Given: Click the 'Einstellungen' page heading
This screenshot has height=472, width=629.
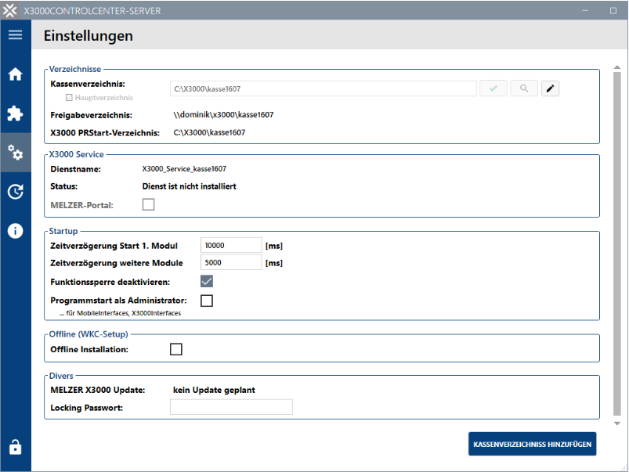Looking at the screenshot, I should click(x=89, y=36).
